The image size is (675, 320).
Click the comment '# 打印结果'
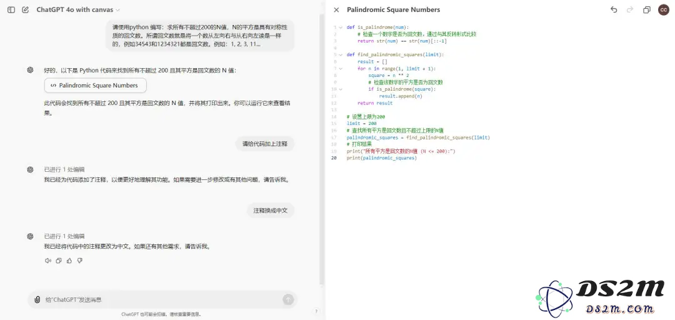coord(359,144)
